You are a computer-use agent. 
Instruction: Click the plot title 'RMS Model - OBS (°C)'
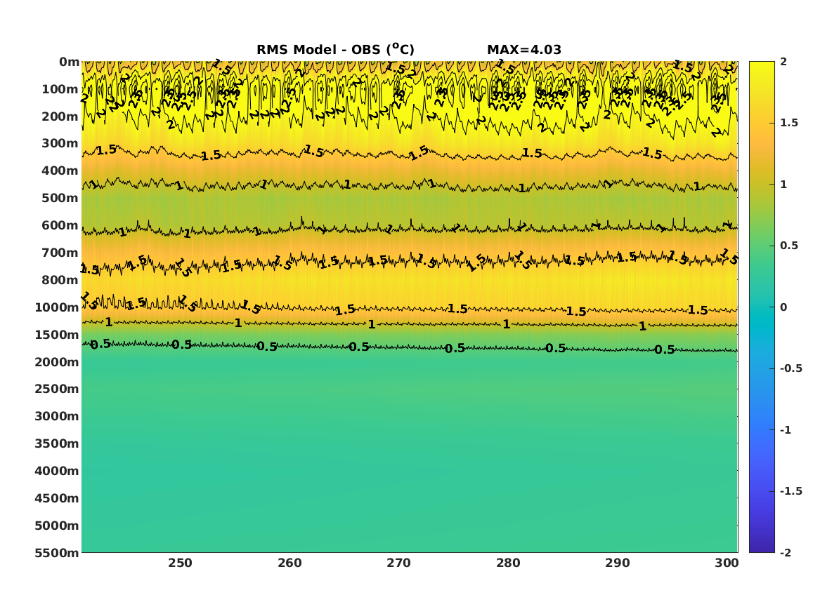(x=335, y=50)
